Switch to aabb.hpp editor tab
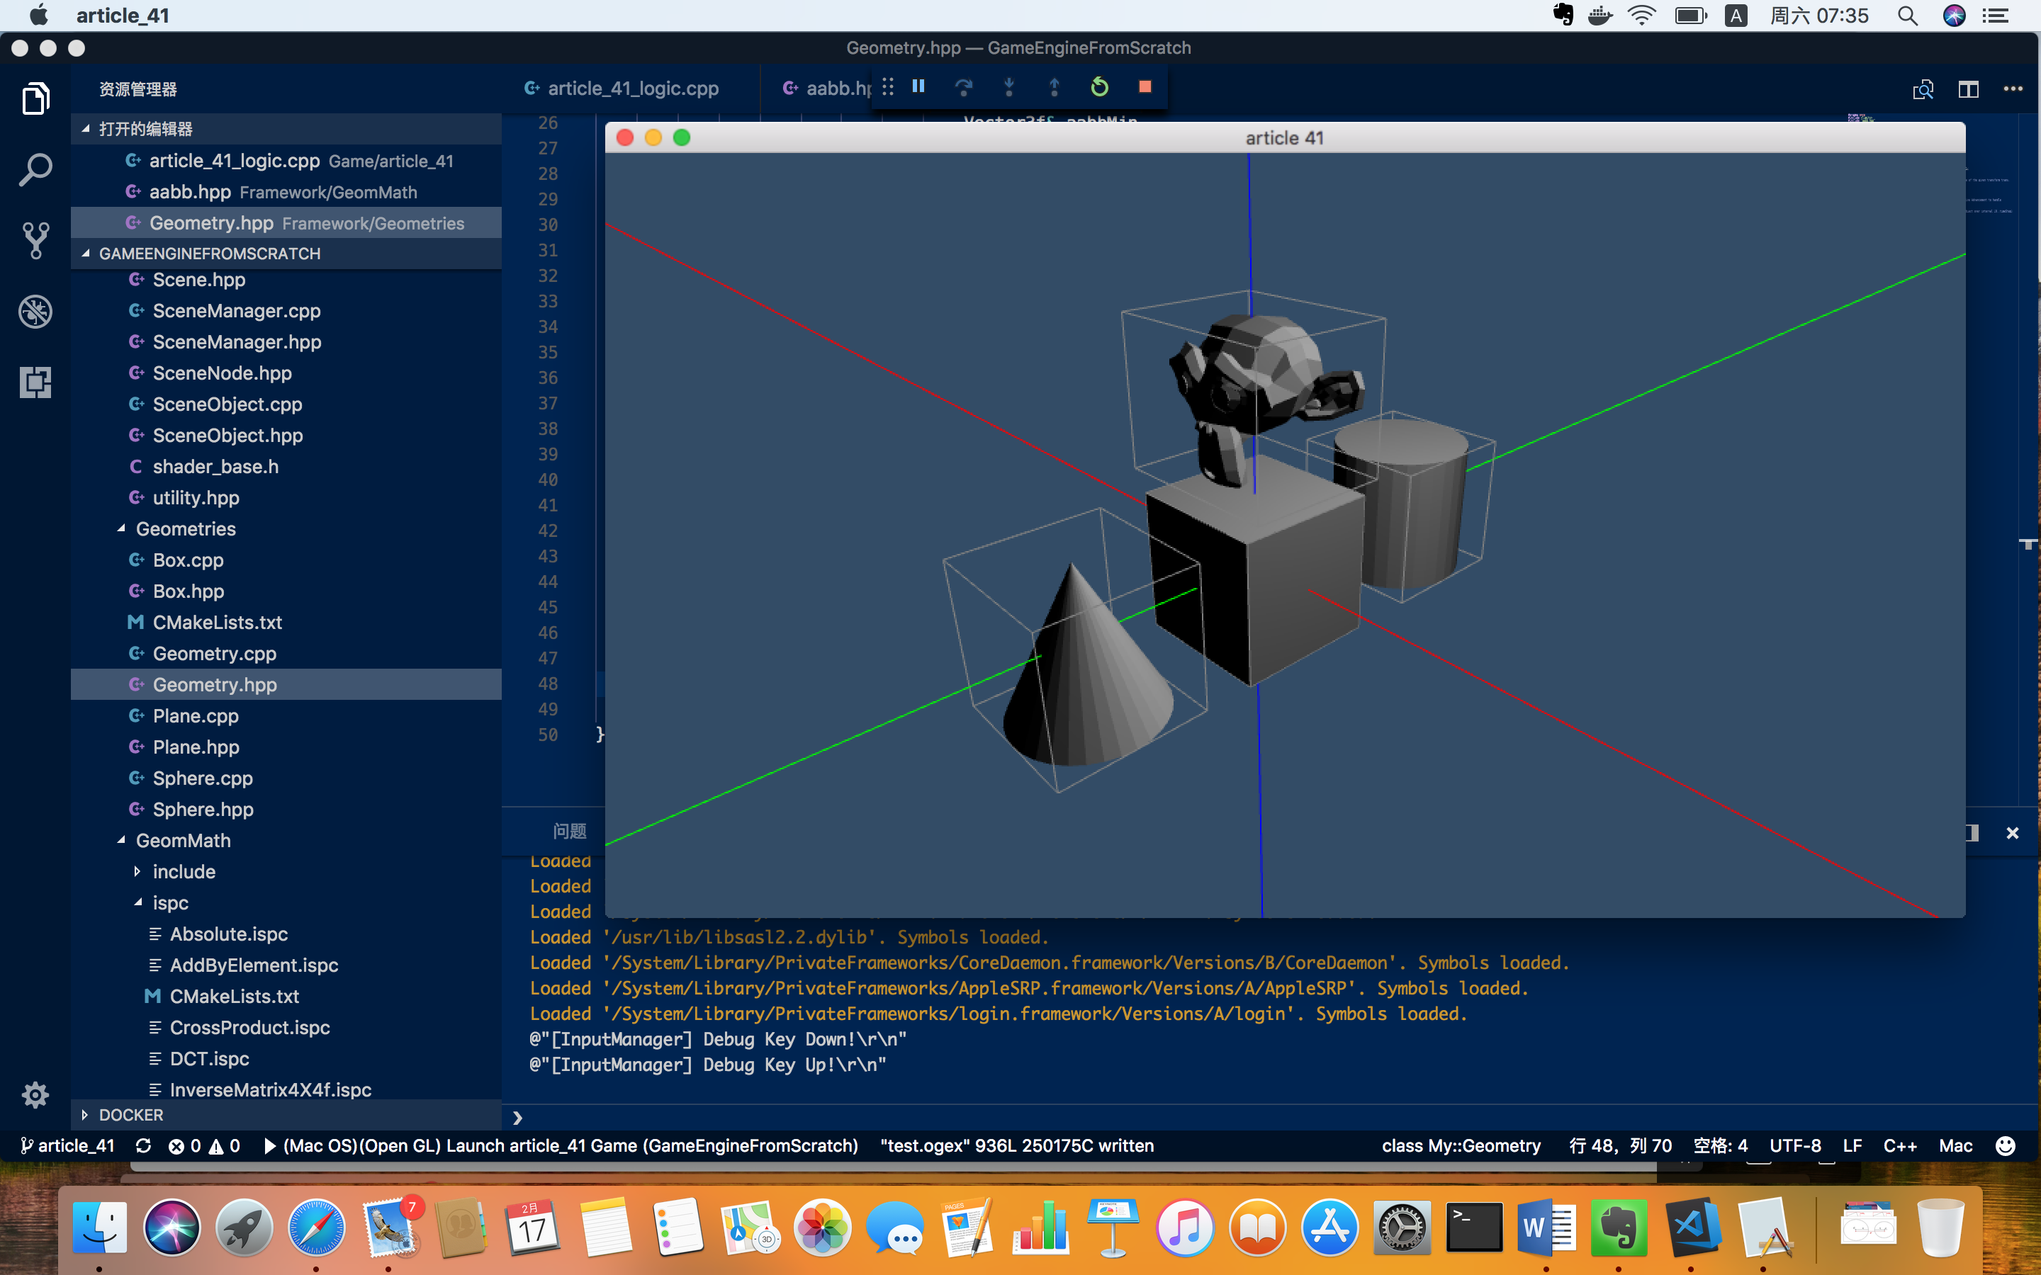Screen dimensions: 2041x1275 point(826,89)
